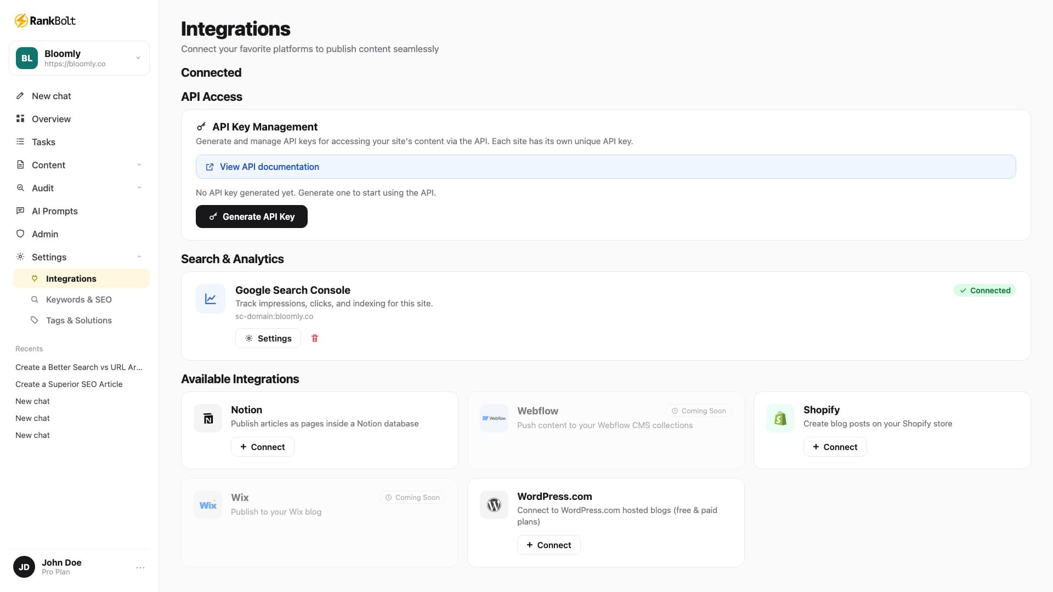Click the plug icon beside Integrations
This screenshot has width=1053, height=592.
click(x=35, y=278)
